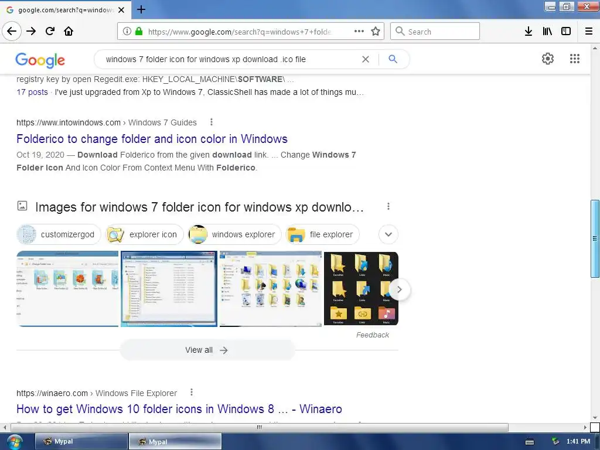The image size is (600, 450).
Task: Open the downloads arrow panel
Action: click(529, 32)
